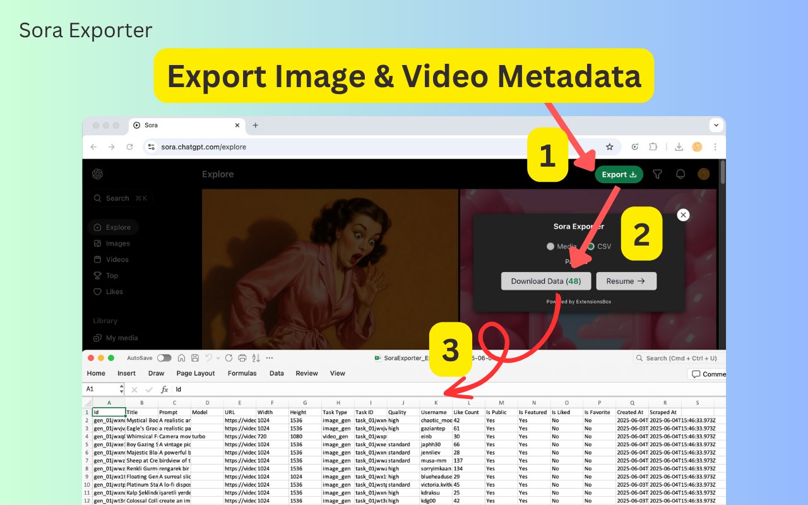Go back with Chrome's back arrow
This screenshot has height=505, width=808.
(93, 146)
